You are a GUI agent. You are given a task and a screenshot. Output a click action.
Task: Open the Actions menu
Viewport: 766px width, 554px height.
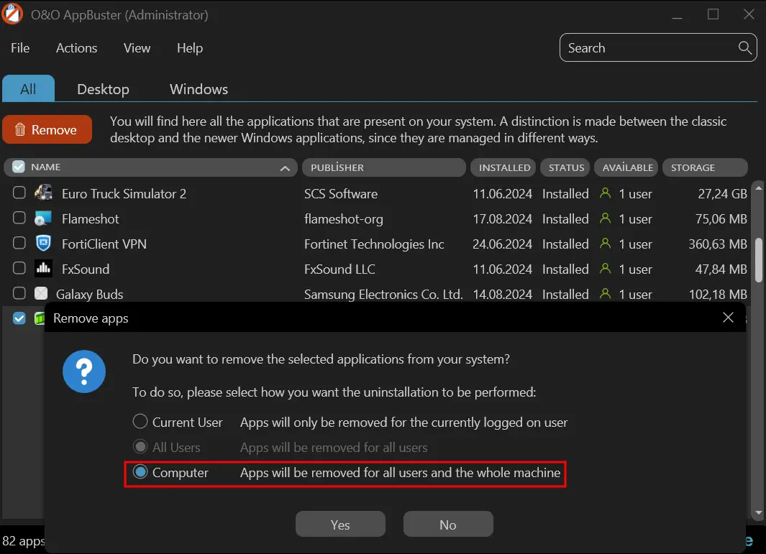(77, 48)
